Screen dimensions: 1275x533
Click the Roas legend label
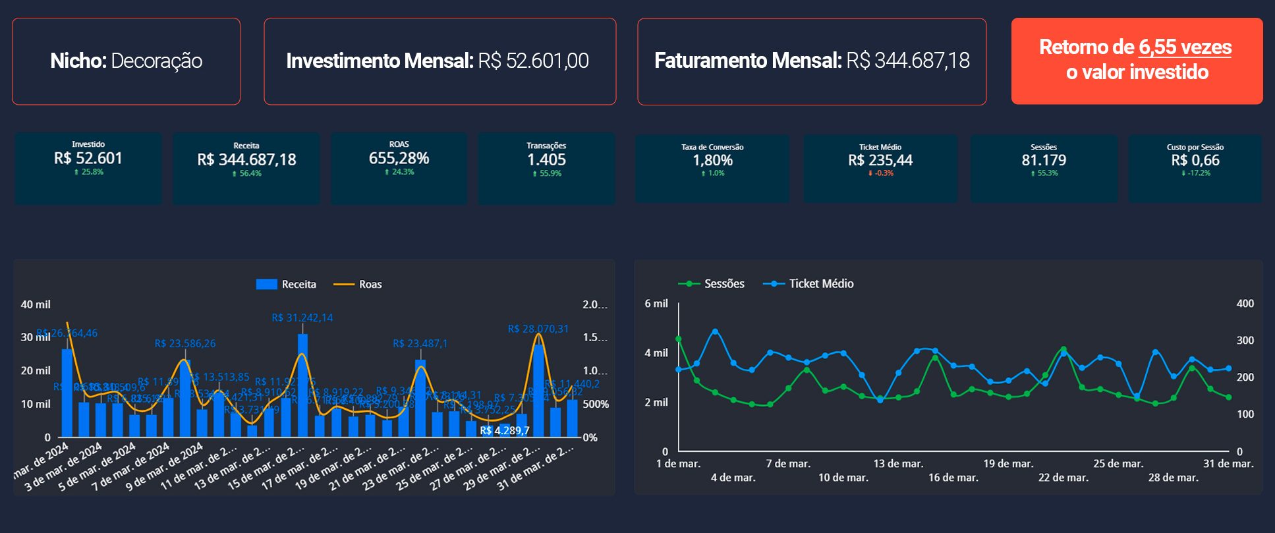pos(370,285)
